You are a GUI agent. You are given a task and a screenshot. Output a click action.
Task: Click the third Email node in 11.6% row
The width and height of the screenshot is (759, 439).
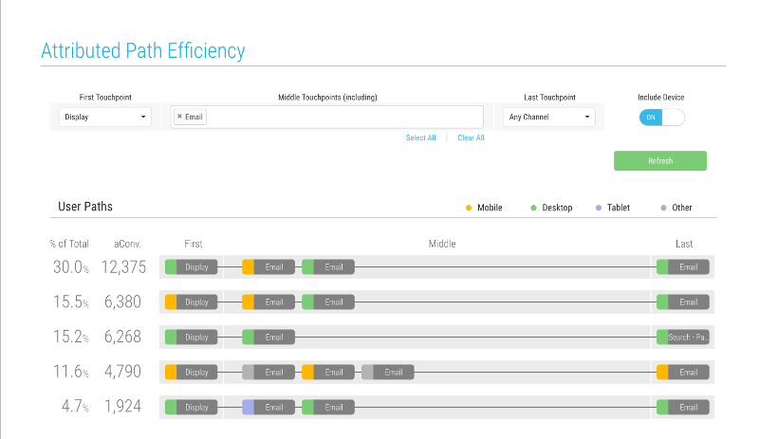(388, 373)
